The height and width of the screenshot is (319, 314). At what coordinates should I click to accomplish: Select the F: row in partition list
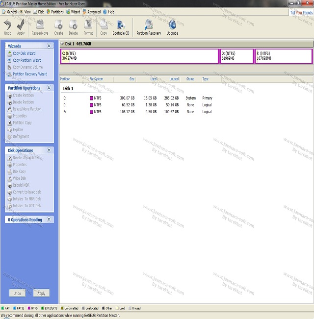(138, 112)
